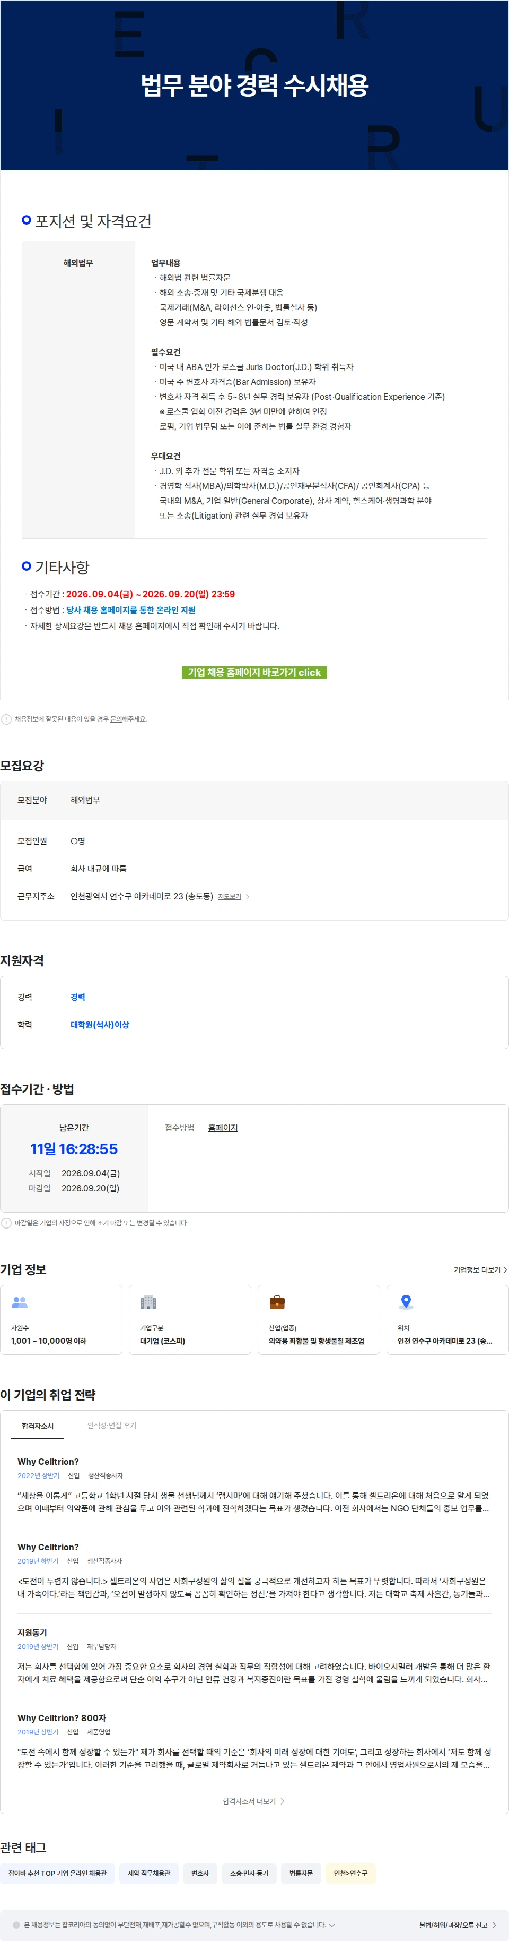The height and width of the screenshot is (1941, 509).
Task: Click the 사원수 1,001 ~ 10,000명 이하 card
Action: pyautogui.click(x=61, y=1319)
